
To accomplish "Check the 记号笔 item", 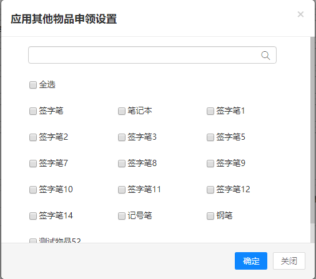I will (122, 216).
